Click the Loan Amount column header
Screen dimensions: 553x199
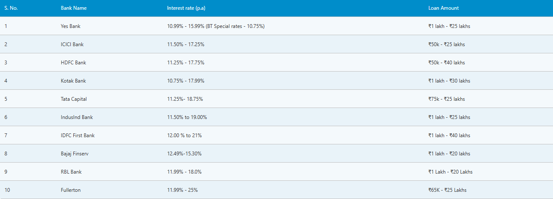click(443, 8)
